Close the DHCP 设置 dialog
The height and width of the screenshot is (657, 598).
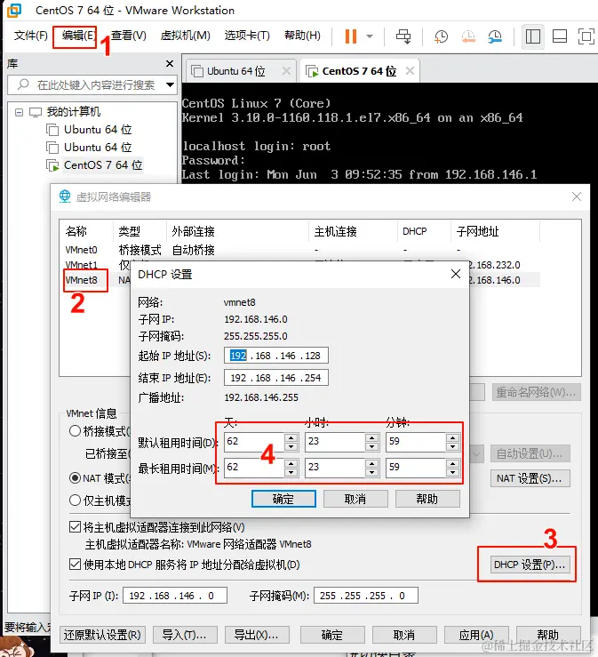click(x=456, y=275)
